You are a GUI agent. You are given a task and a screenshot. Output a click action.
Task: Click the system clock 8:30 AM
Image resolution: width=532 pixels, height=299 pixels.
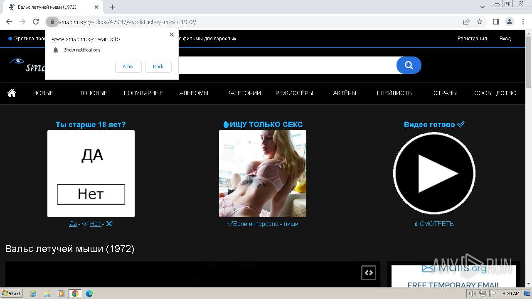(x=511, y=294)
